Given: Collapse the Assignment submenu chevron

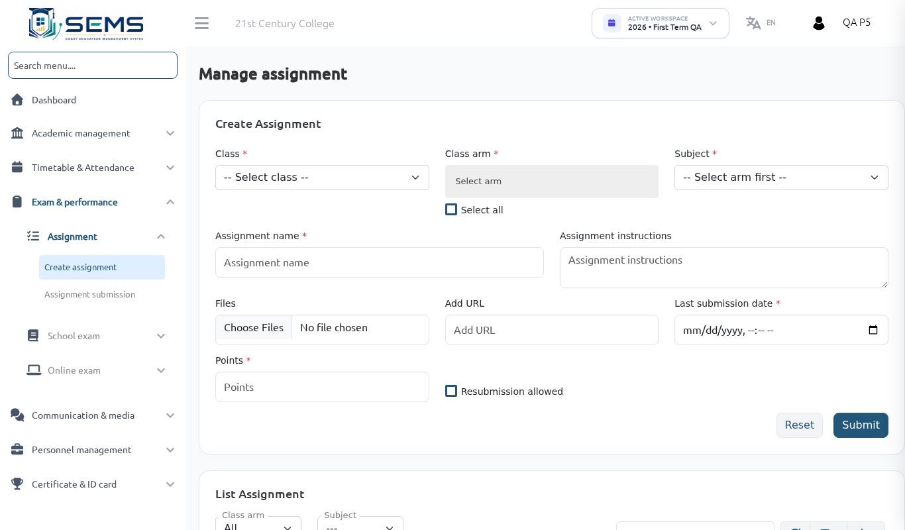Looking at the screenshot, I should [x=161, y=237].
